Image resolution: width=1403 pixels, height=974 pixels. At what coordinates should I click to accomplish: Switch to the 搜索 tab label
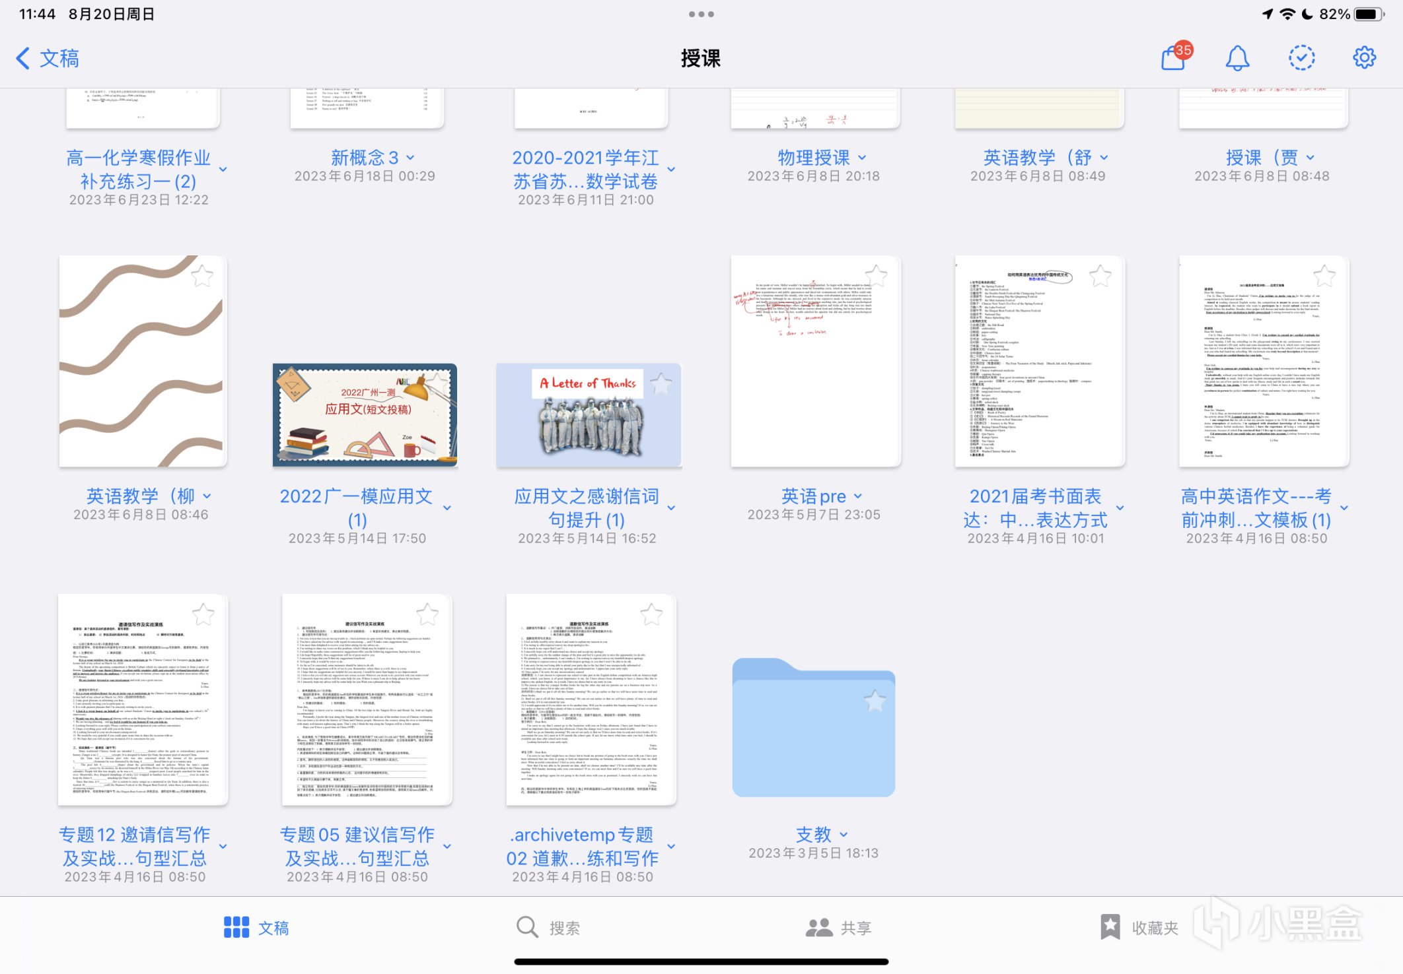click(x=565, y=928)
